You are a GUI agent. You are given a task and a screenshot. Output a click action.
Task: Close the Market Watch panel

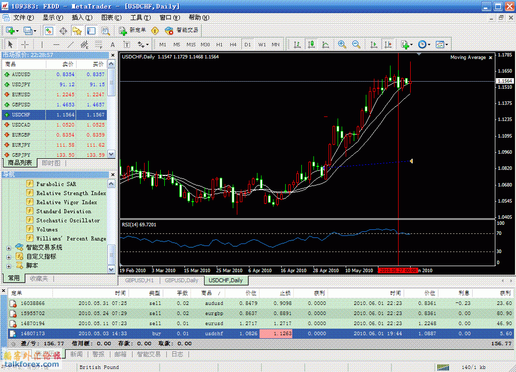[x=113, y=55]
